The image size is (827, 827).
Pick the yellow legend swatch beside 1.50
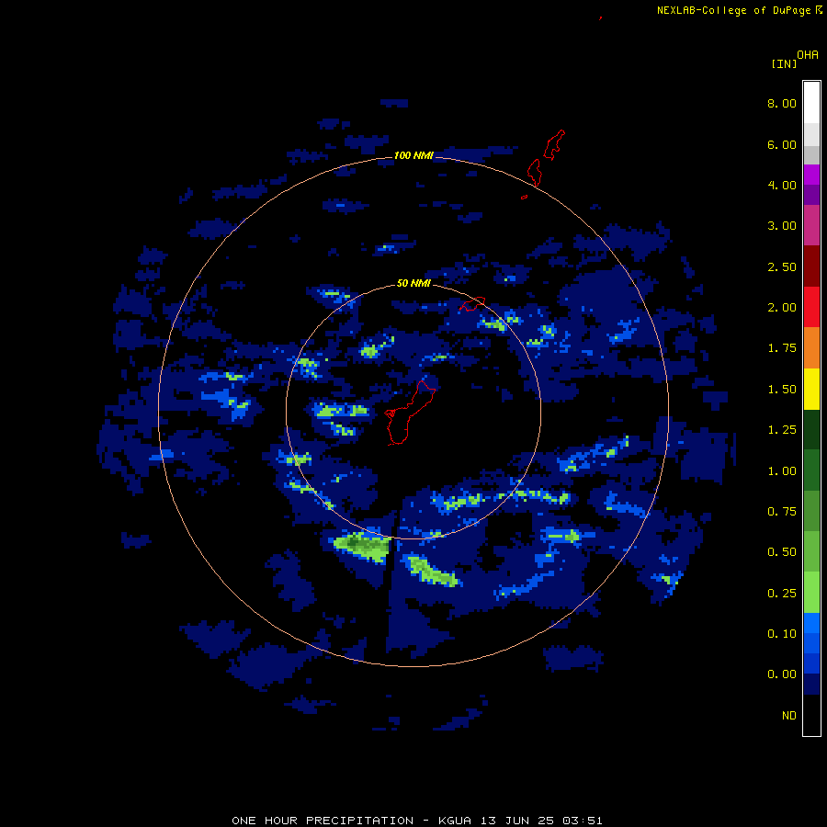point(811,390)
